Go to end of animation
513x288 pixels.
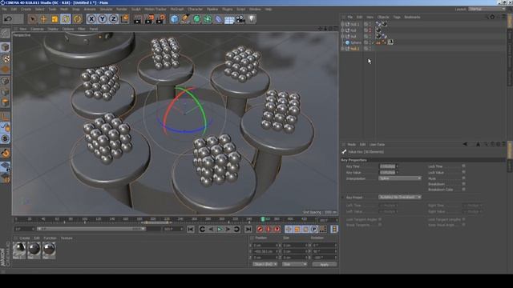tap(248, 230)
